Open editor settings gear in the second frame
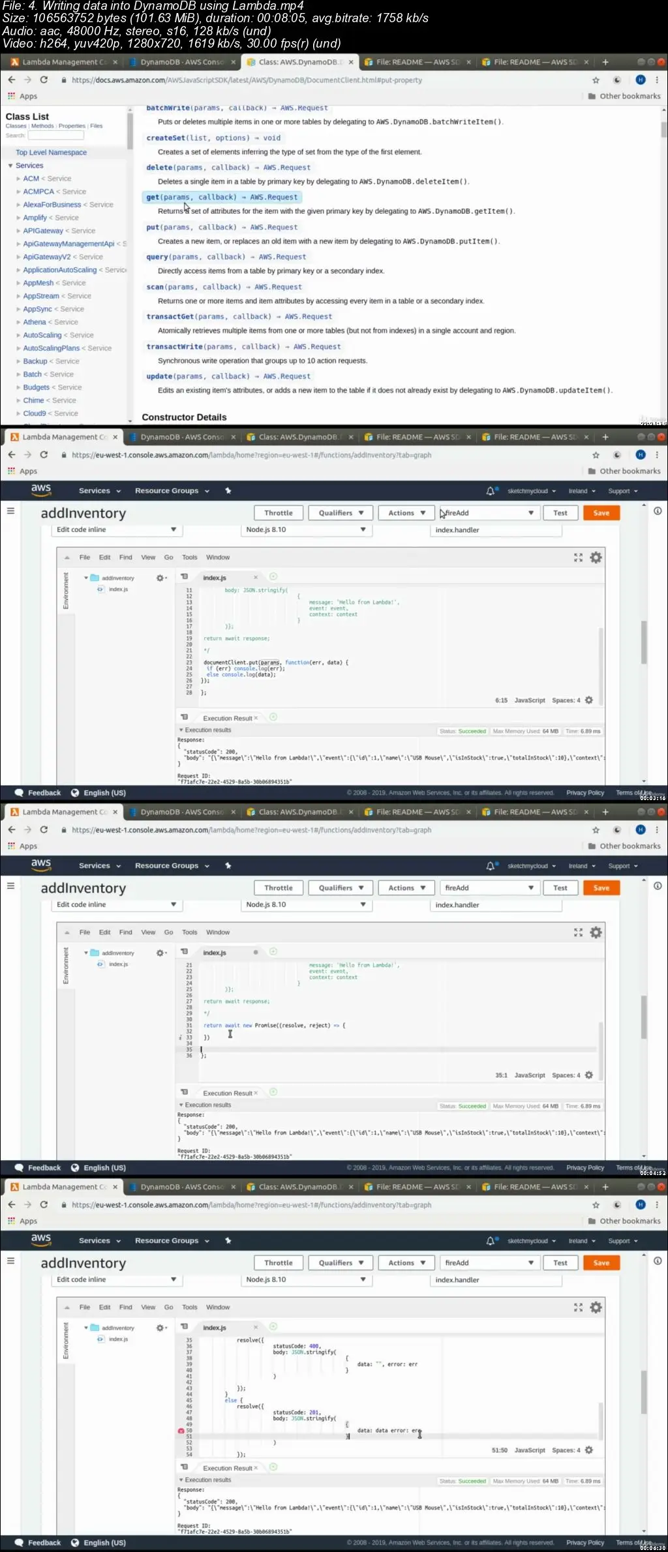The width and height of the screenshot is (668, 1552). [x=596, y=558]
